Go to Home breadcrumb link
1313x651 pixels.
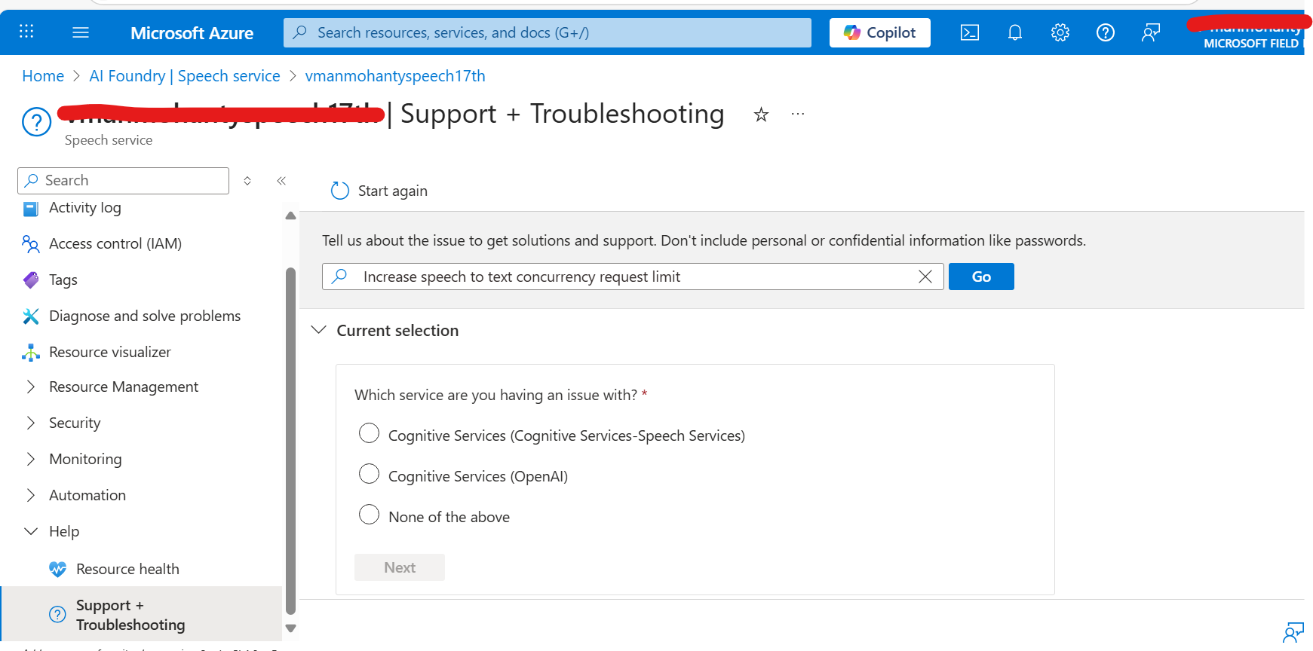tap(43, 76)
